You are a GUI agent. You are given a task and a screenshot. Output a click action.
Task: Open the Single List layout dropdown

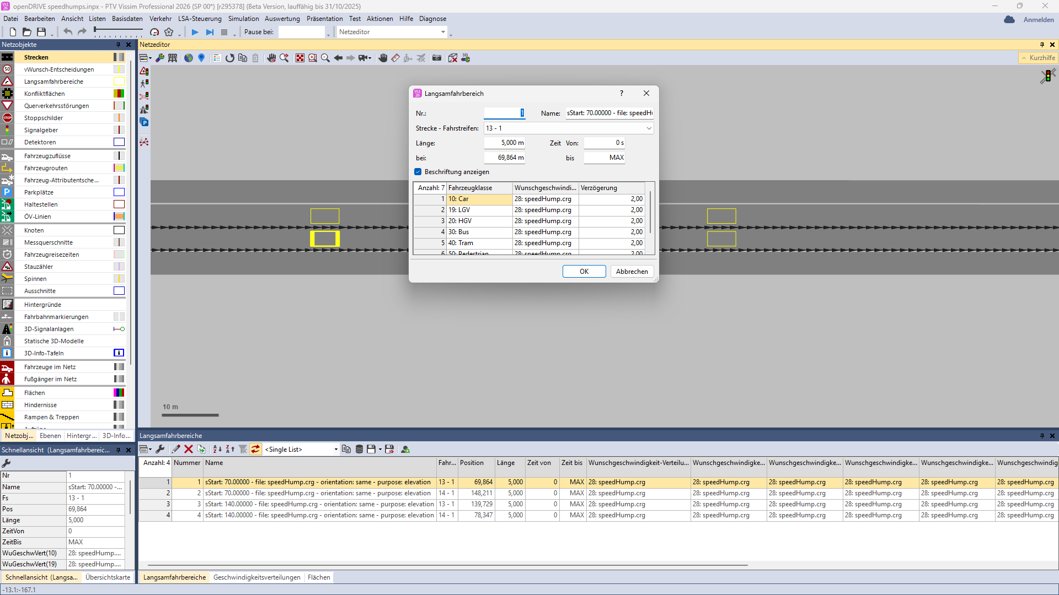(335, 450)
